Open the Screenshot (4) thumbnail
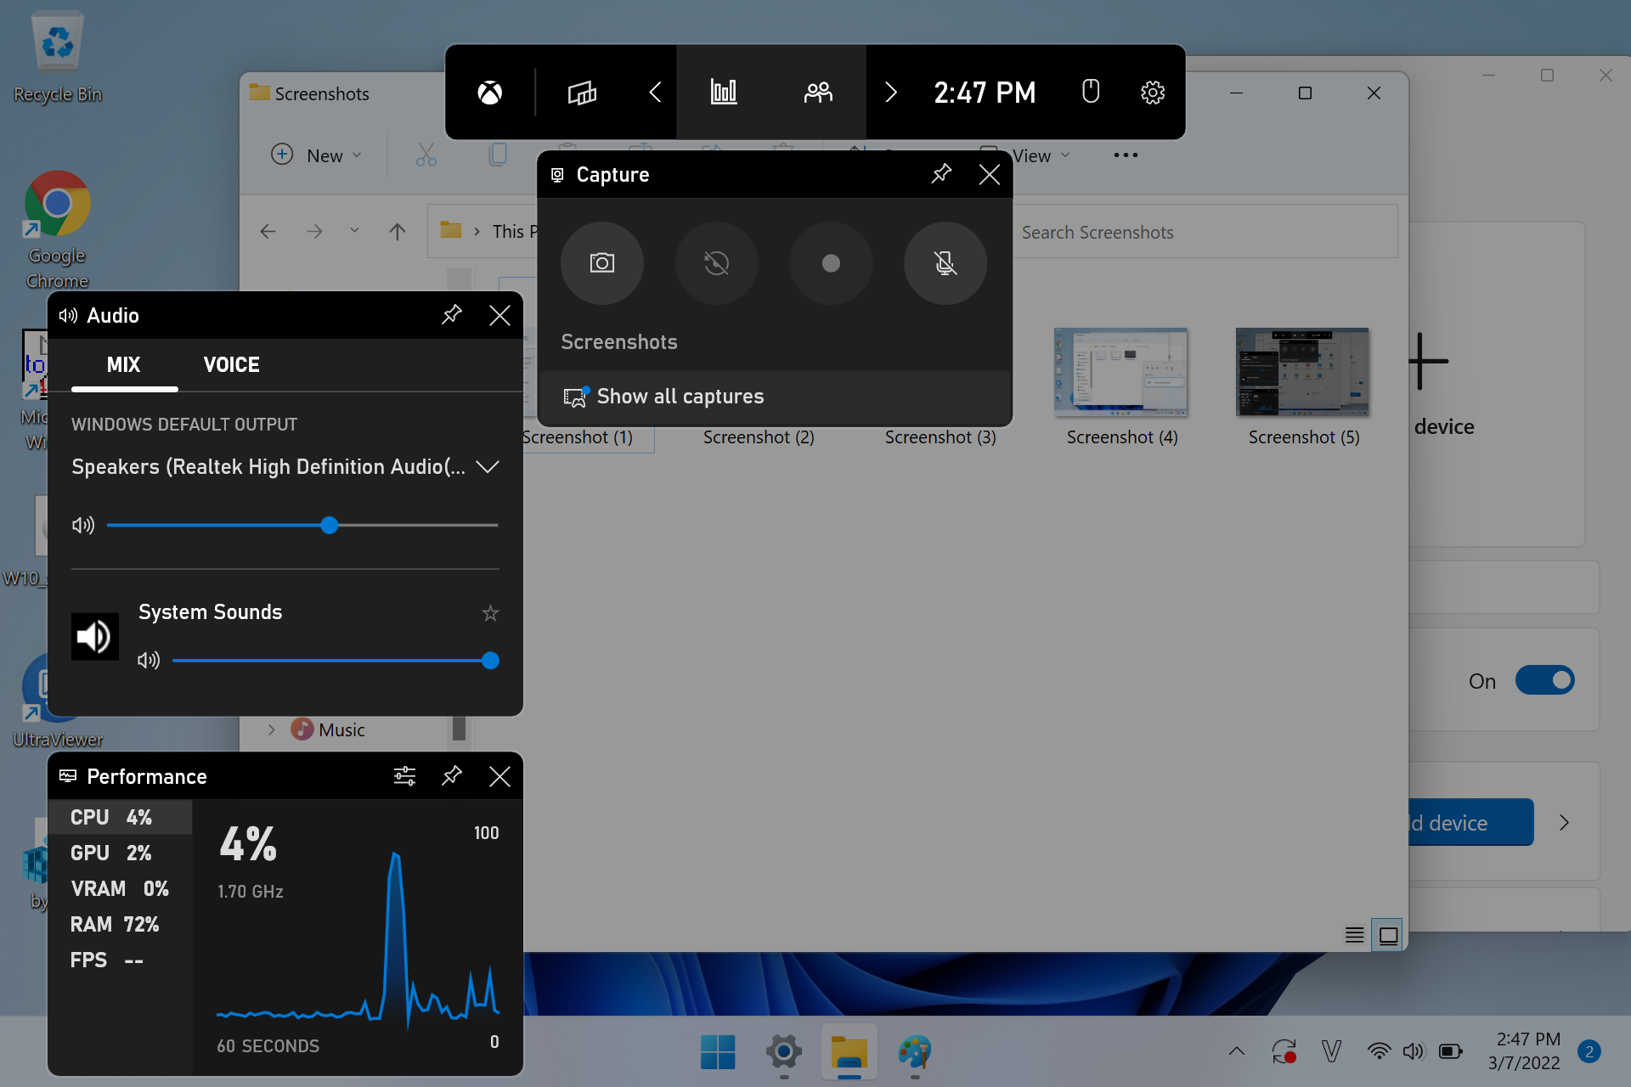 (1120, 372)
